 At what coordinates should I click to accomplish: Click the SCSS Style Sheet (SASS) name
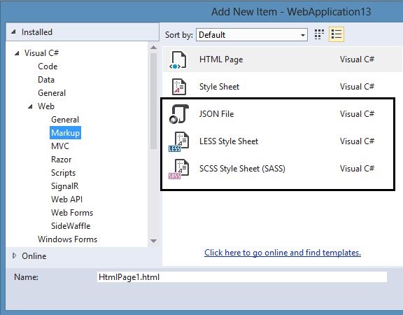click(242, 169)
